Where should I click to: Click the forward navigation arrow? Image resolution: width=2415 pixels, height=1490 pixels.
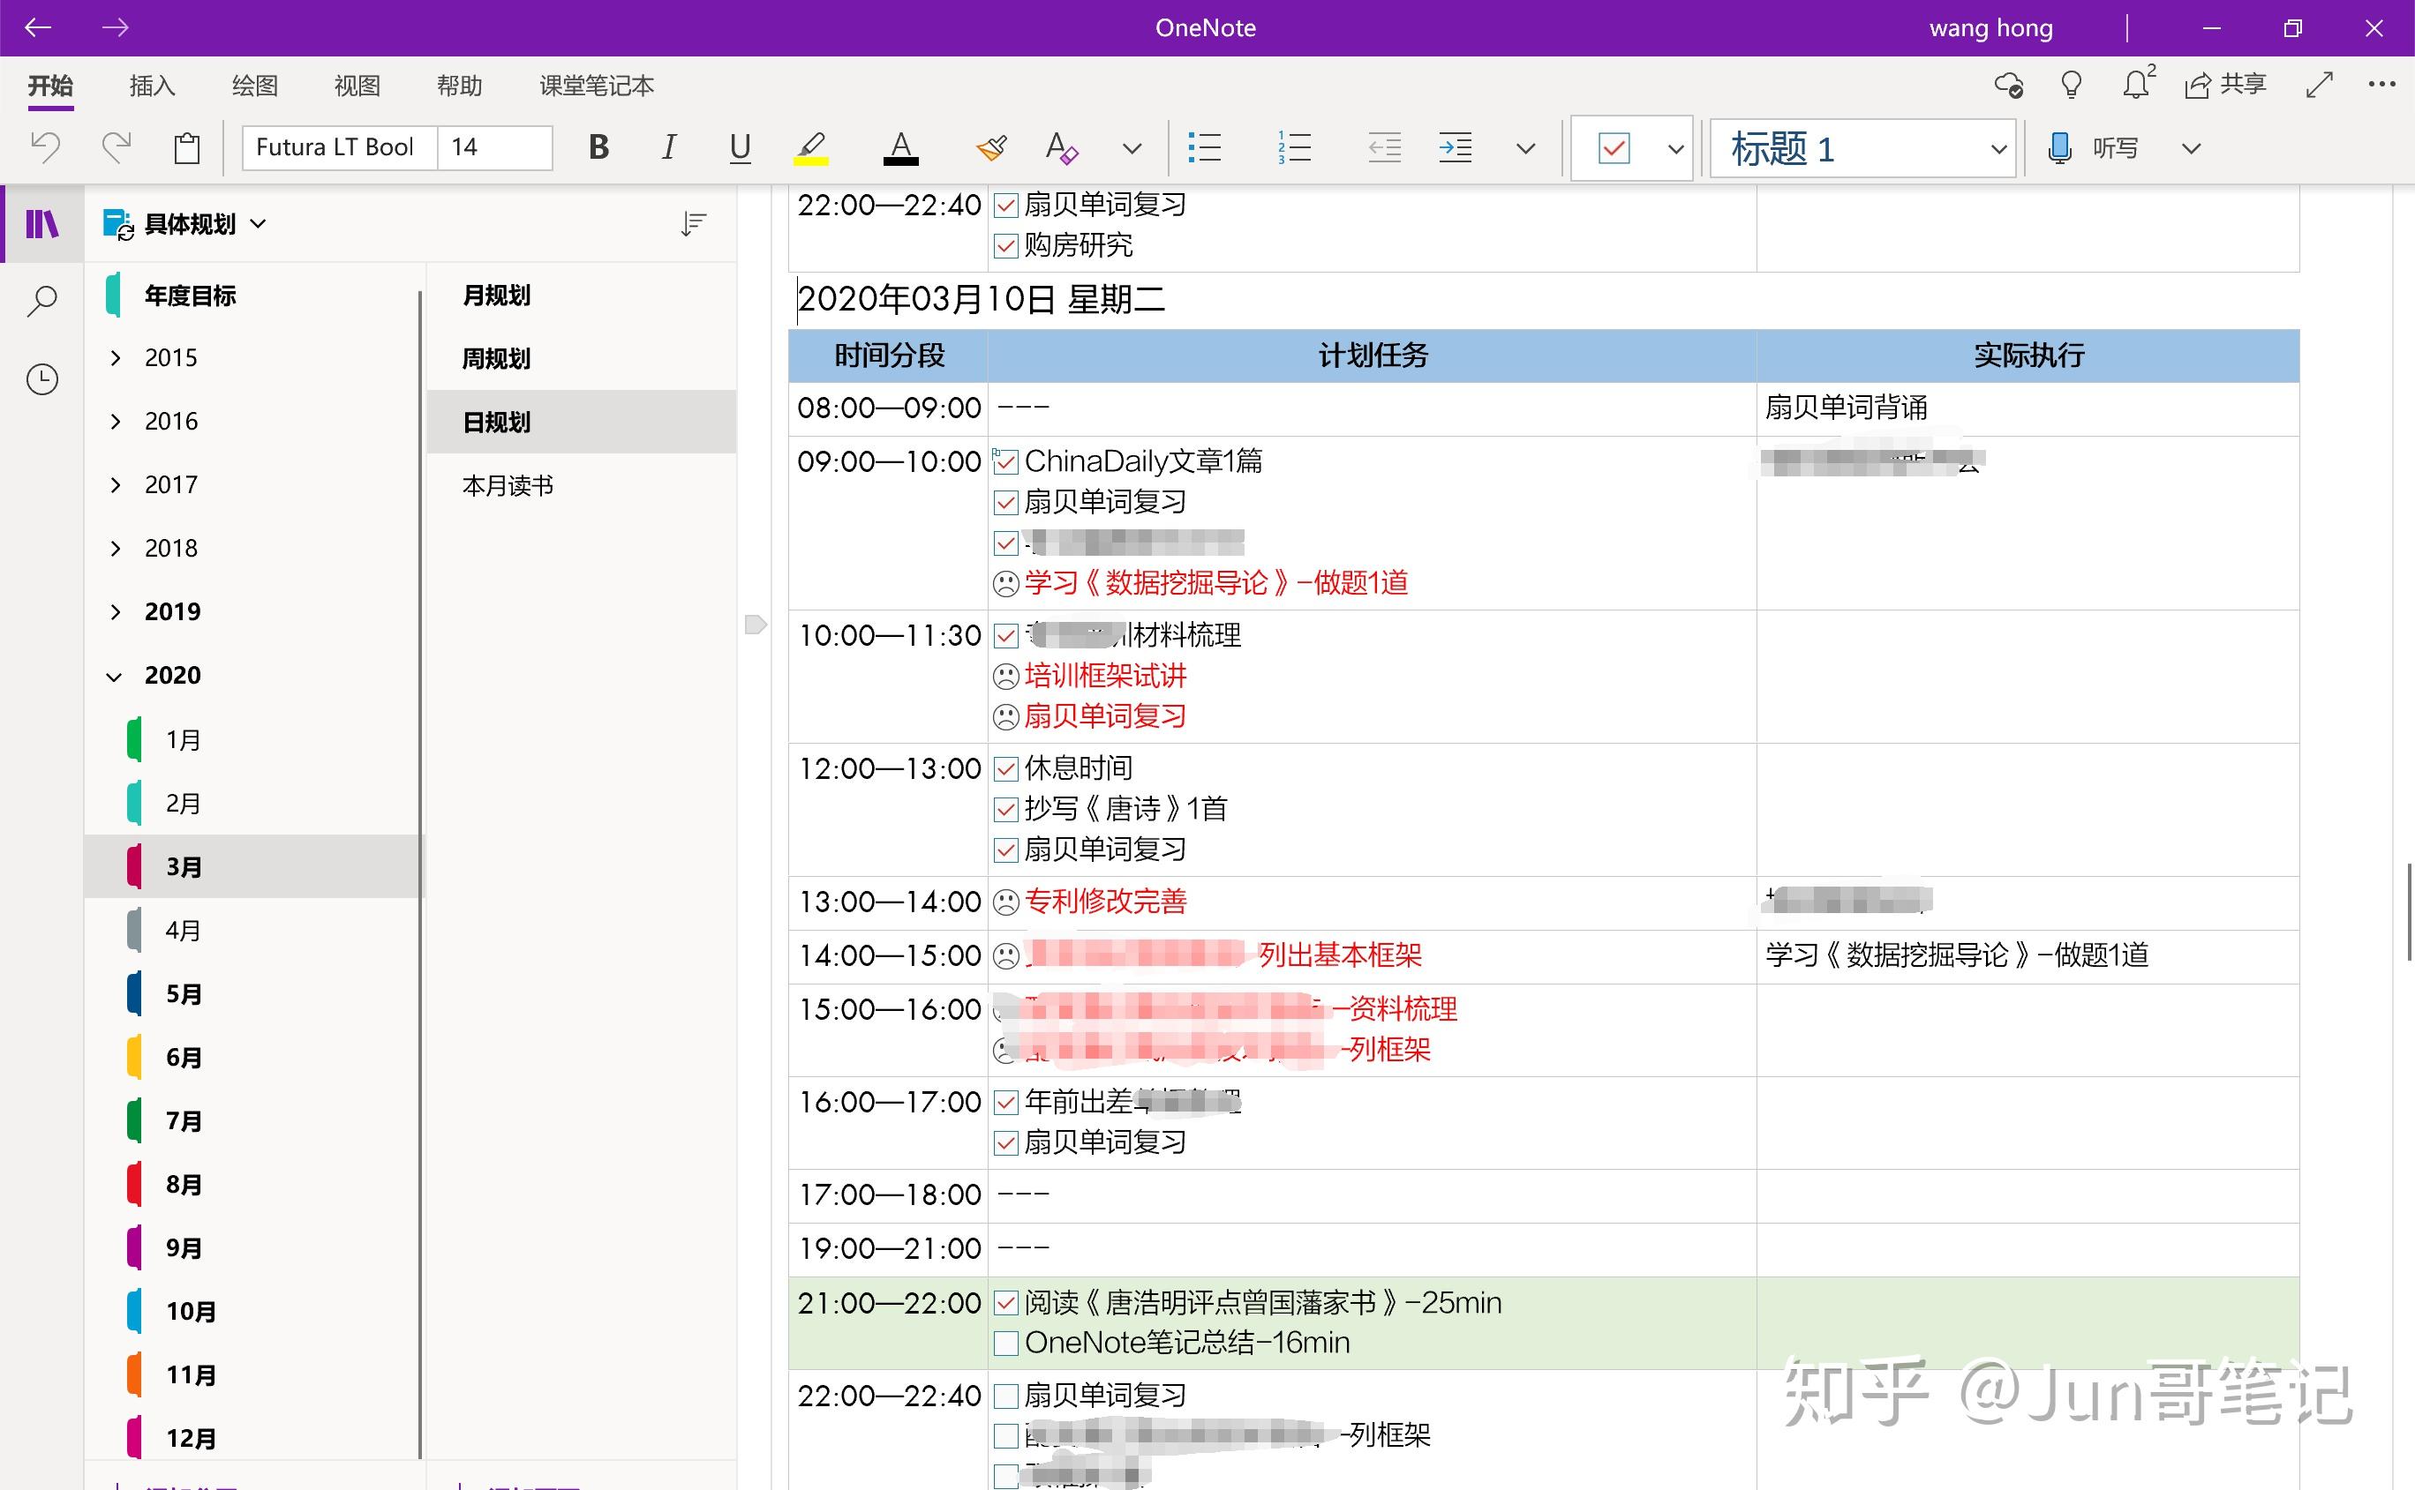pyautogui.click(x=116, y=27)
